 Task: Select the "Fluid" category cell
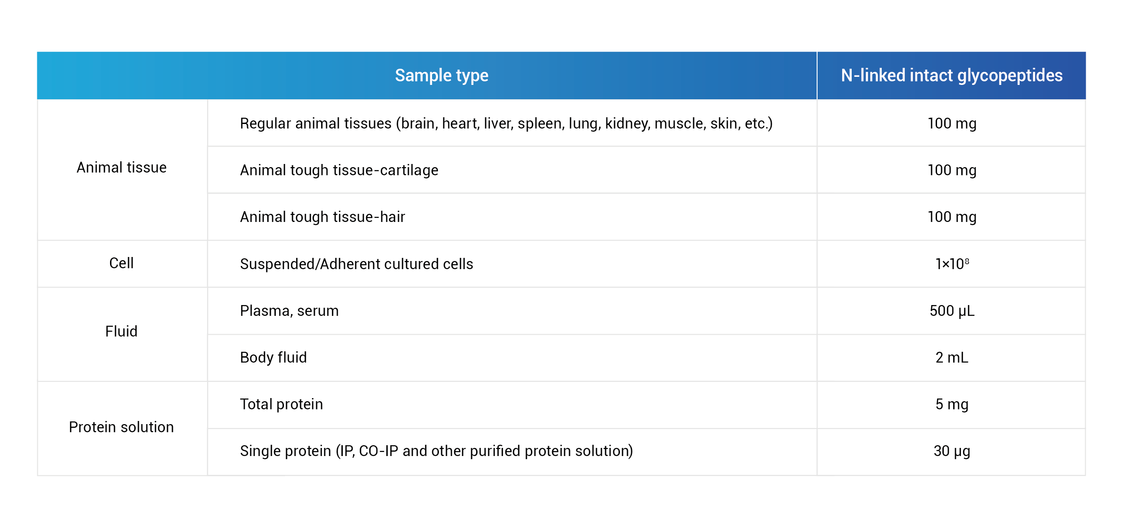click(121, 332)
